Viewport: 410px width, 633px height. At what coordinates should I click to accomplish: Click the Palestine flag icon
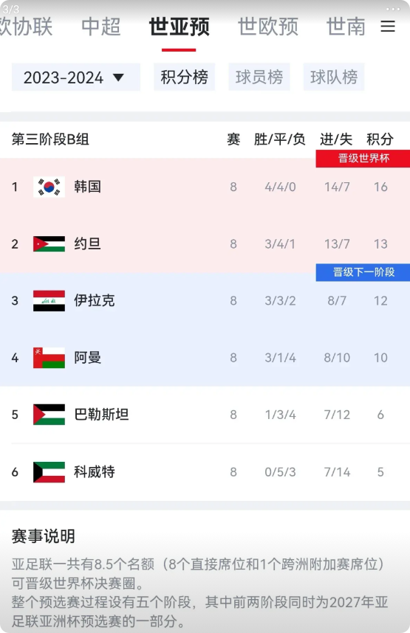(x=49, y=415)
